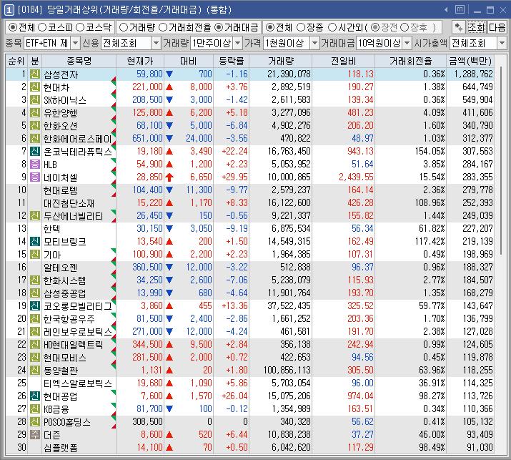Sort by the 종목명 column header
The width and height of the screenshot is (511, 460).
point(79,61)
